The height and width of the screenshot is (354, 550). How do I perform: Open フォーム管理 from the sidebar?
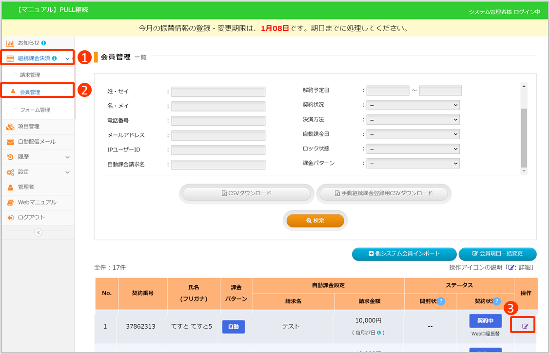point(35,110)
